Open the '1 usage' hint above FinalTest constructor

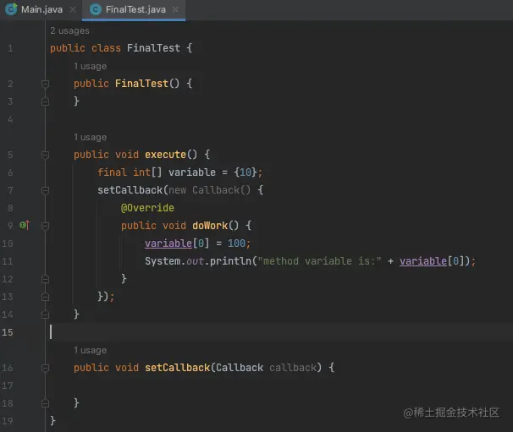[91, 66]
